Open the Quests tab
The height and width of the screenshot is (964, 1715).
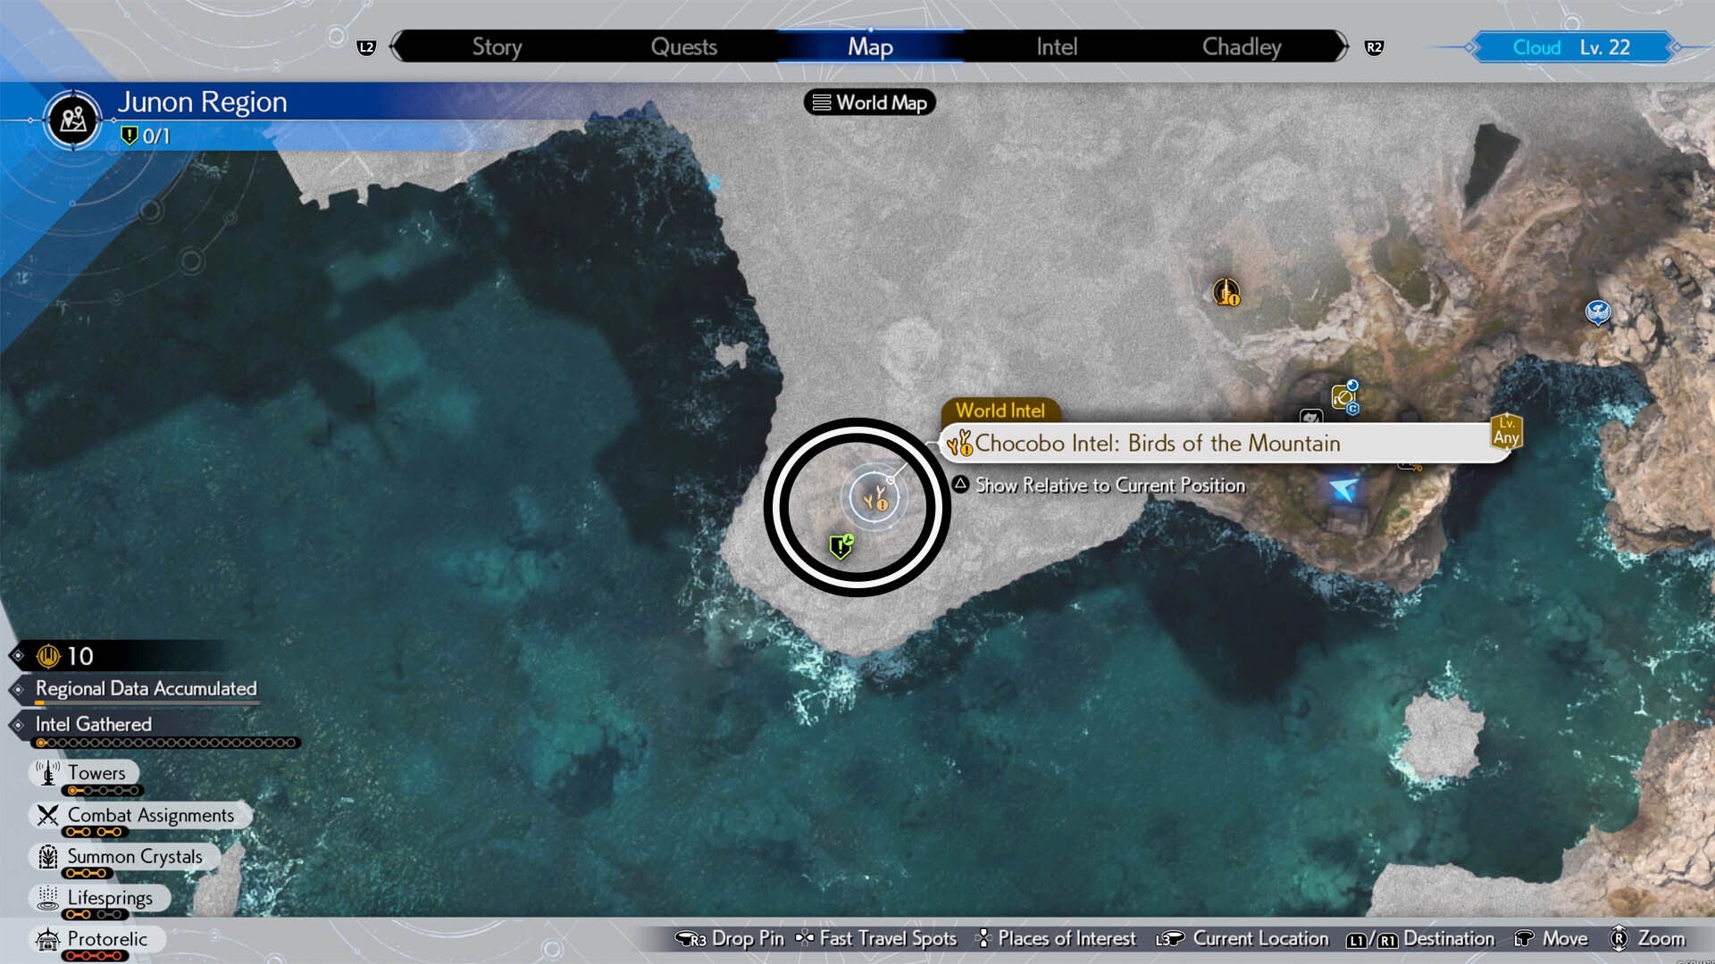[684, 46]
